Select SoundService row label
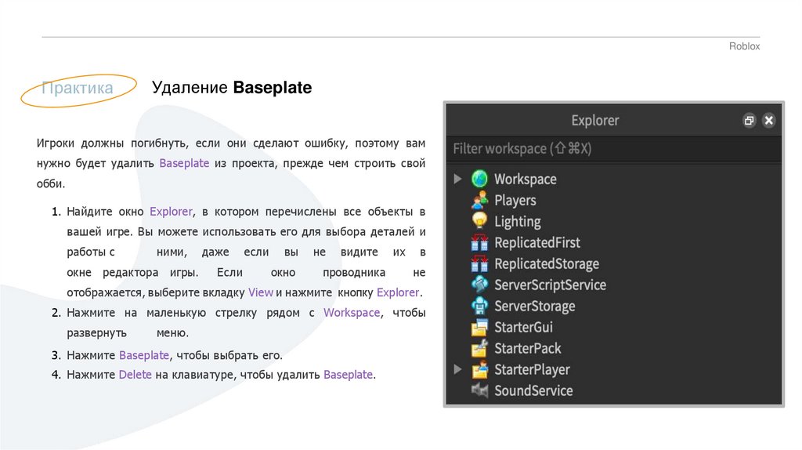The width and height of the screenshot is (802, 450). (533, 390)
